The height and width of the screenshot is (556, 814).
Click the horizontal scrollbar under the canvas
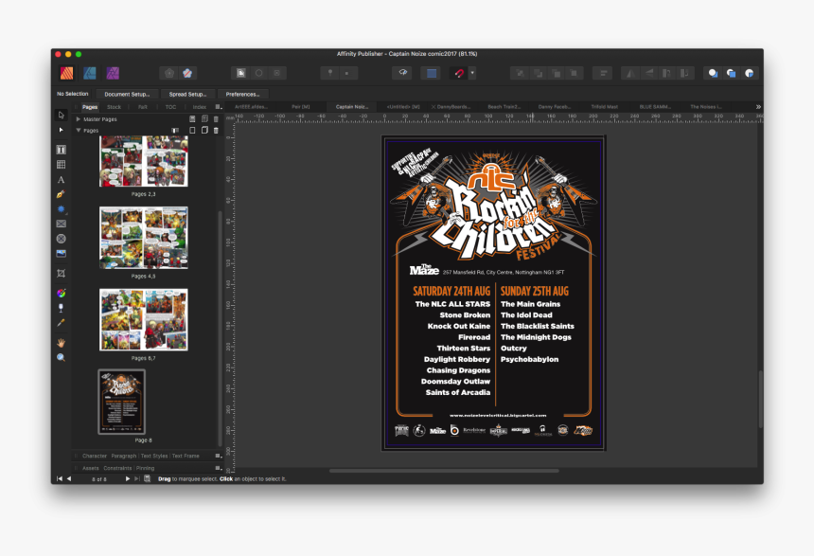coord(444,471)
